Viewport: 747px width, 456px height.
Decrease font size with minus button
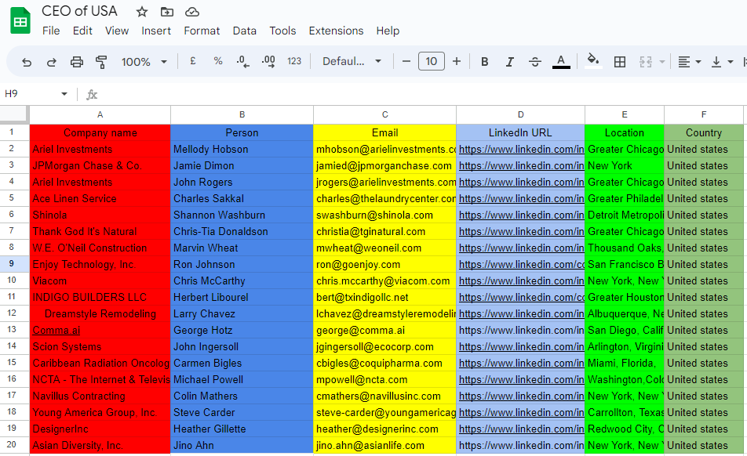pos(406,61)
